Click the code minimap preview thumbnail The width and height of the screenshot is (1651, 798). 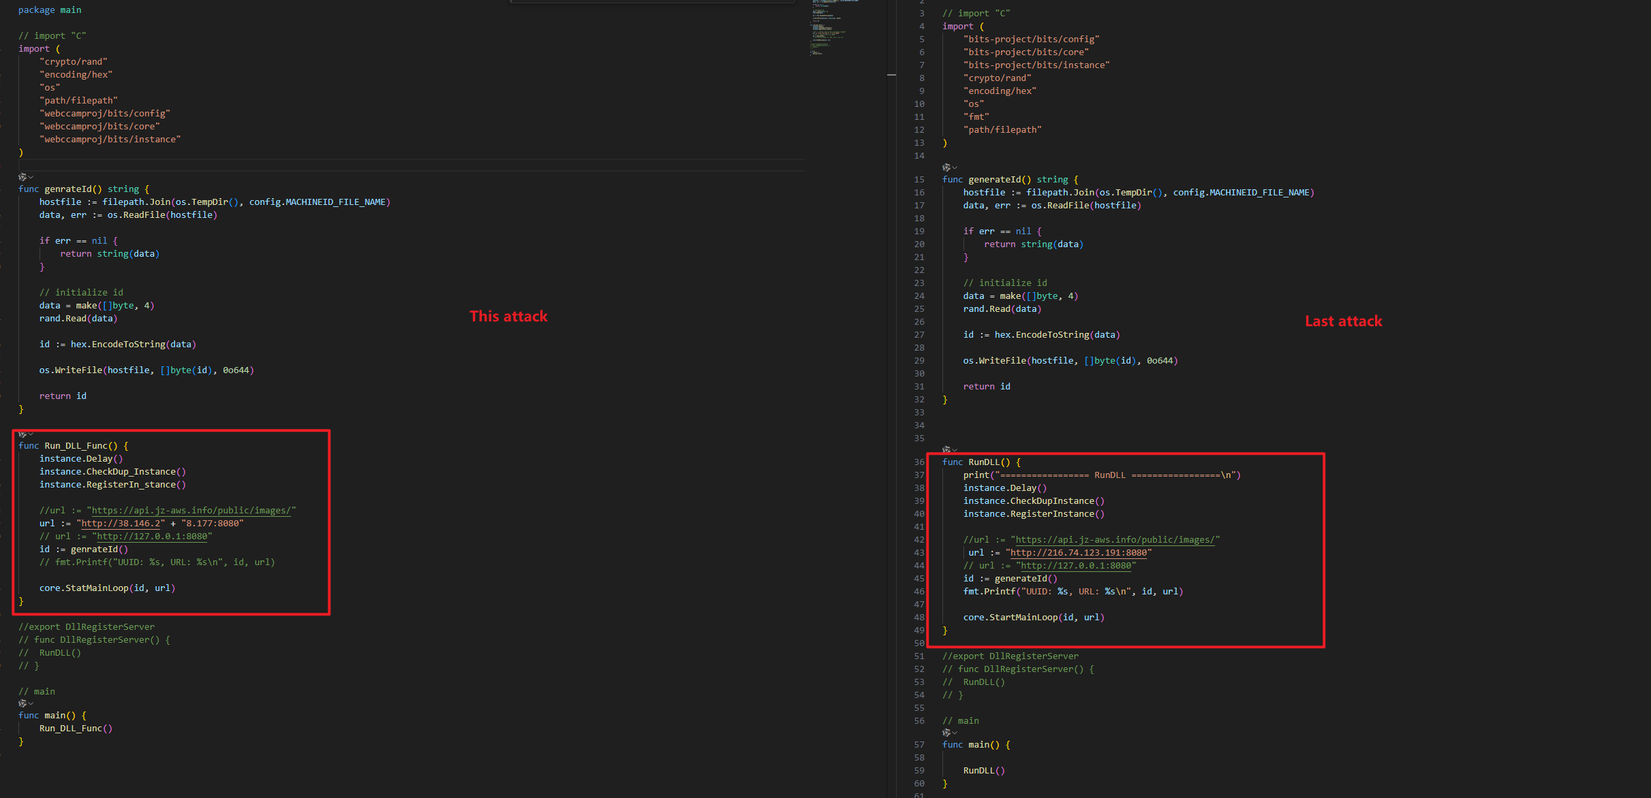click(x=827, y=27)
